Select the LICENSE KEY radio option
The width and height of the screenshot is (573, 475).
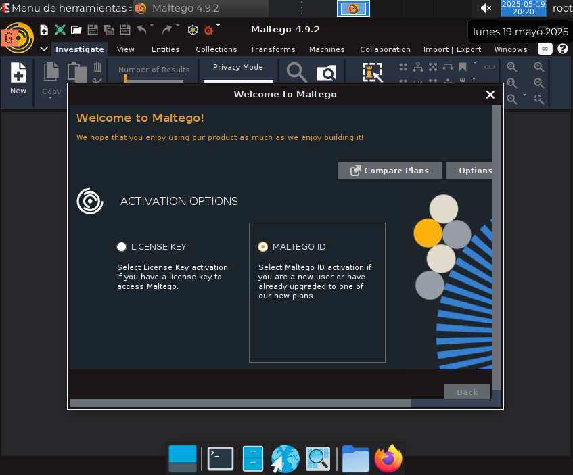pos(122,247)
